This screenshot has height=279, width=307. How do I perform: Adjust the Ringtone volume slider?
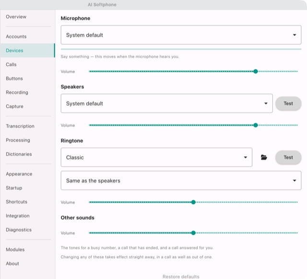click(193, 202)
